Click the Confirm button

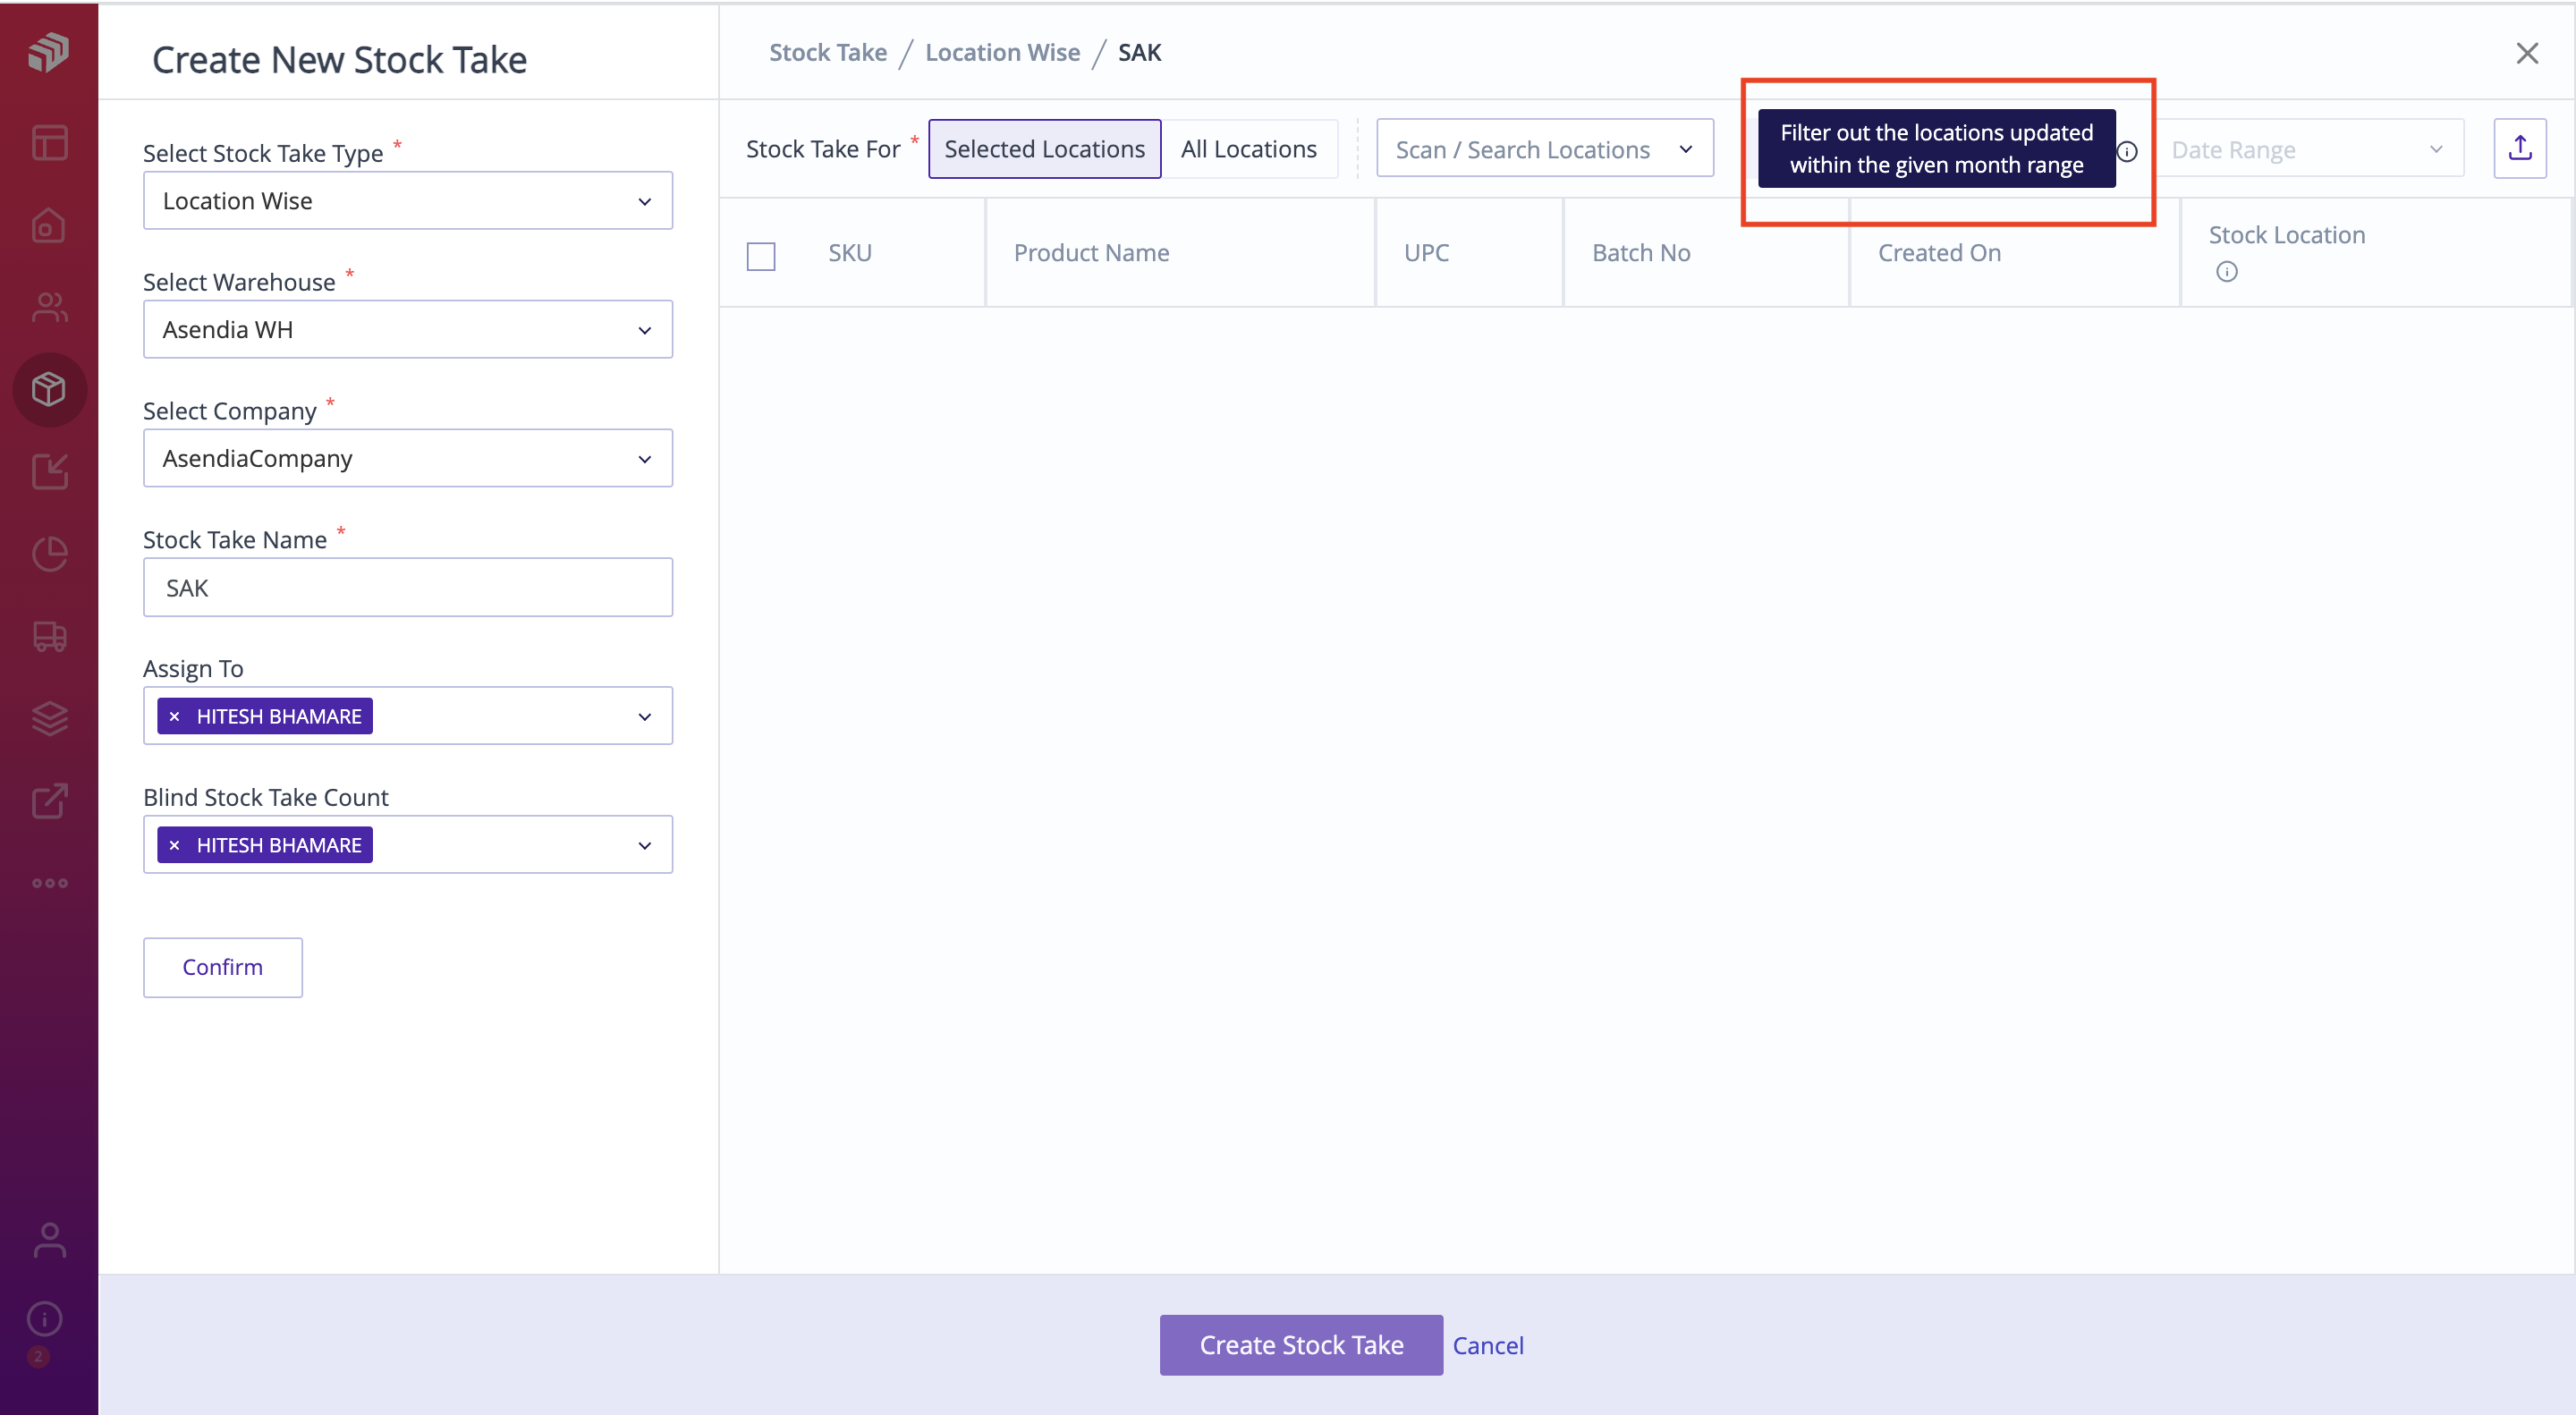point(222,967)
